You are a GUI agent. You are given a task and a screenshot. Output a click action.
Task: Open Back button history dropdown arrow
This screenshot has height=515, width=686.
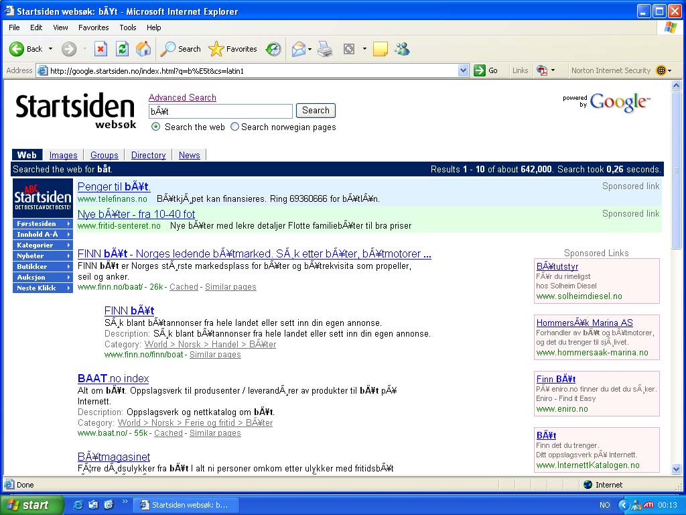[x=50, y=49]
